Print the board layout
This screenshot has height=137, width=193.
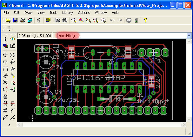point(23,20)
